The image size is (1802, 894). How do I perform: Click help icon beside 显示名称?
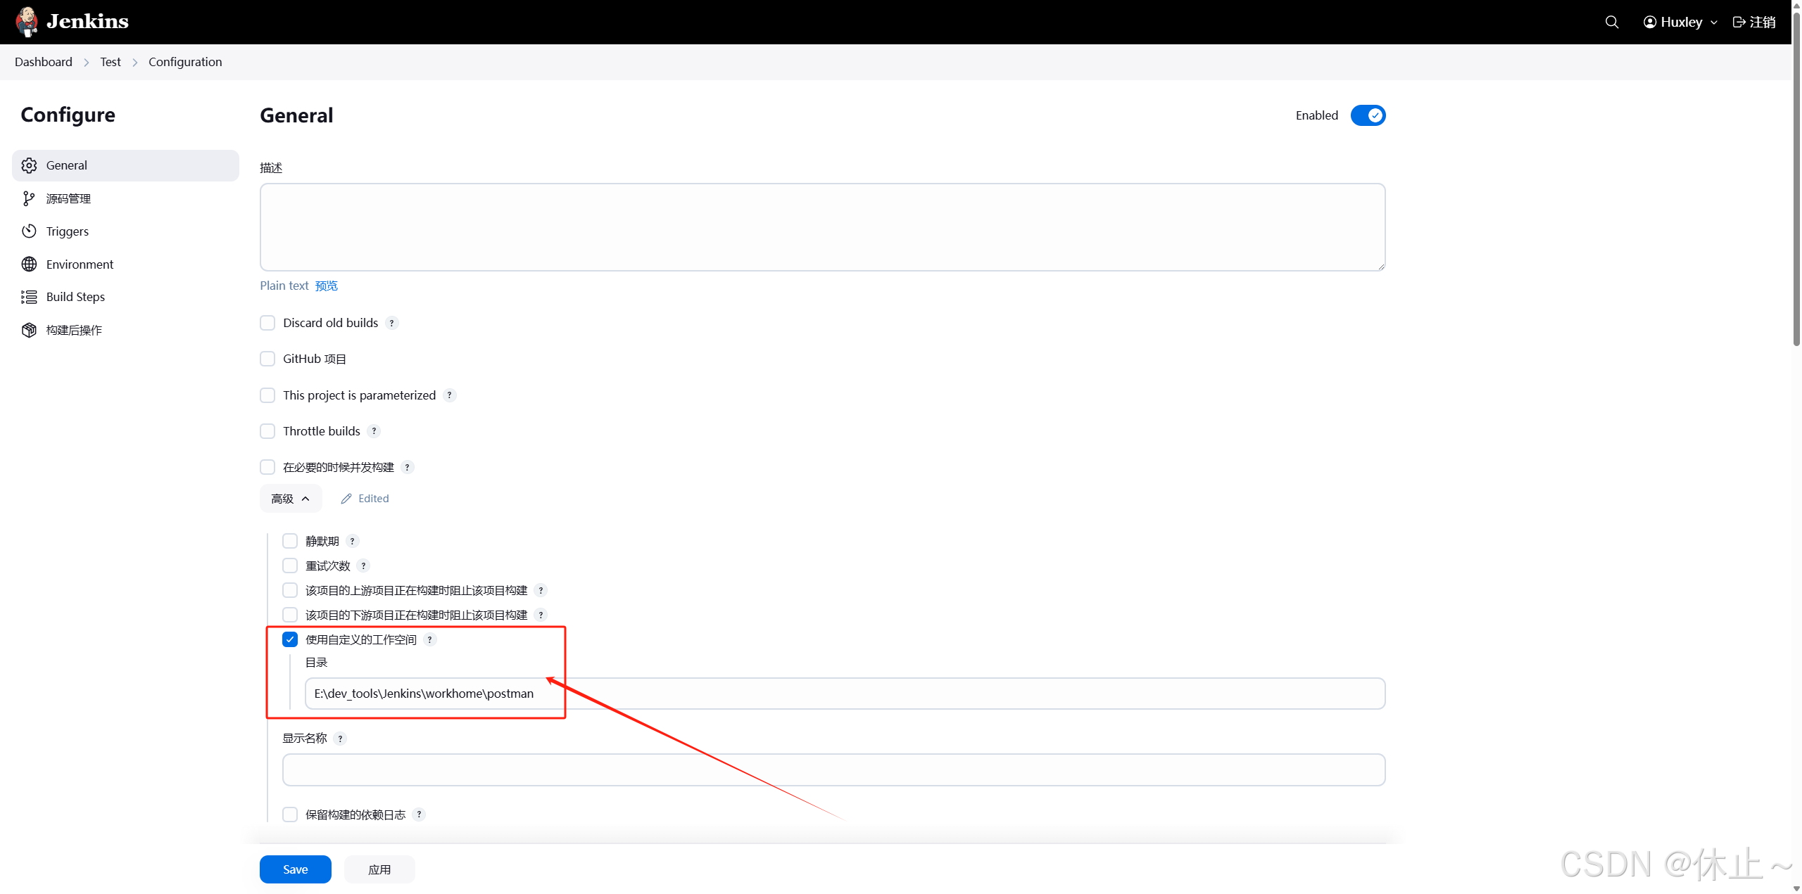click(341, 739)
